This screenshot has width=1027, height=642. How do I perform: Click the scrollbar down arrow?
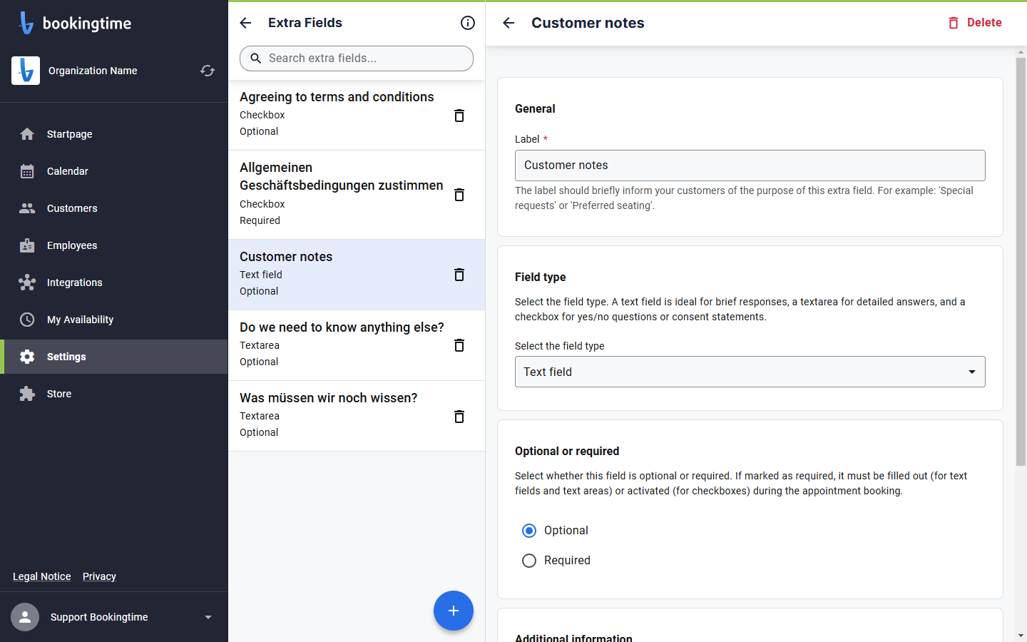[1021, 635]
